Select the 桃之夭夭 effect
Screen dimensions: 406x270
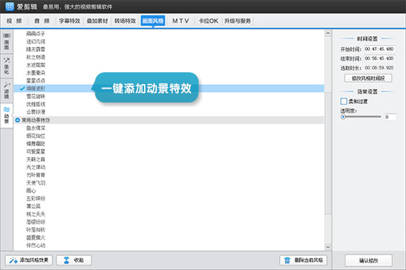[x=35, y=214]
